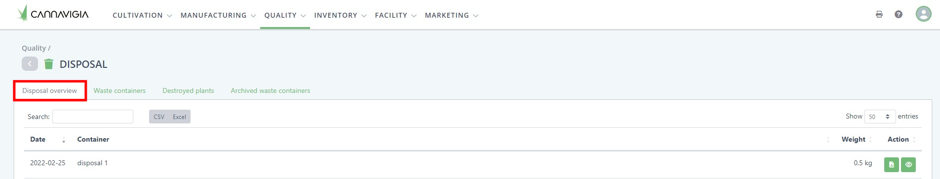Go back using the chevron button
The height and width of the screenshot is (179, 940).
pyautogui.click(x=30, y=64)
